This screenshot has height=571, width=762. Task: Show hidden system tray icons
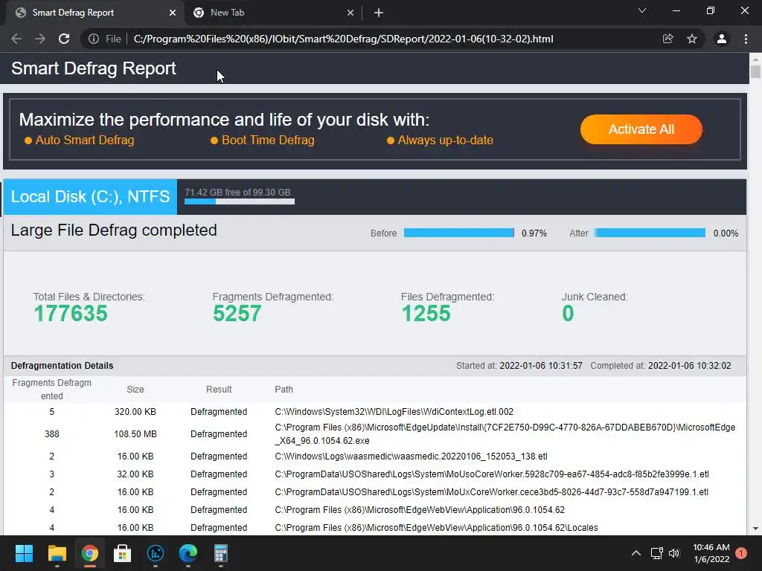(635, 553)
